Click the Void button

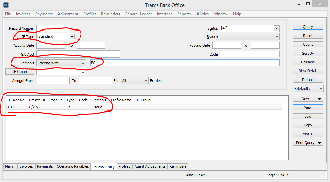(308, 116)
